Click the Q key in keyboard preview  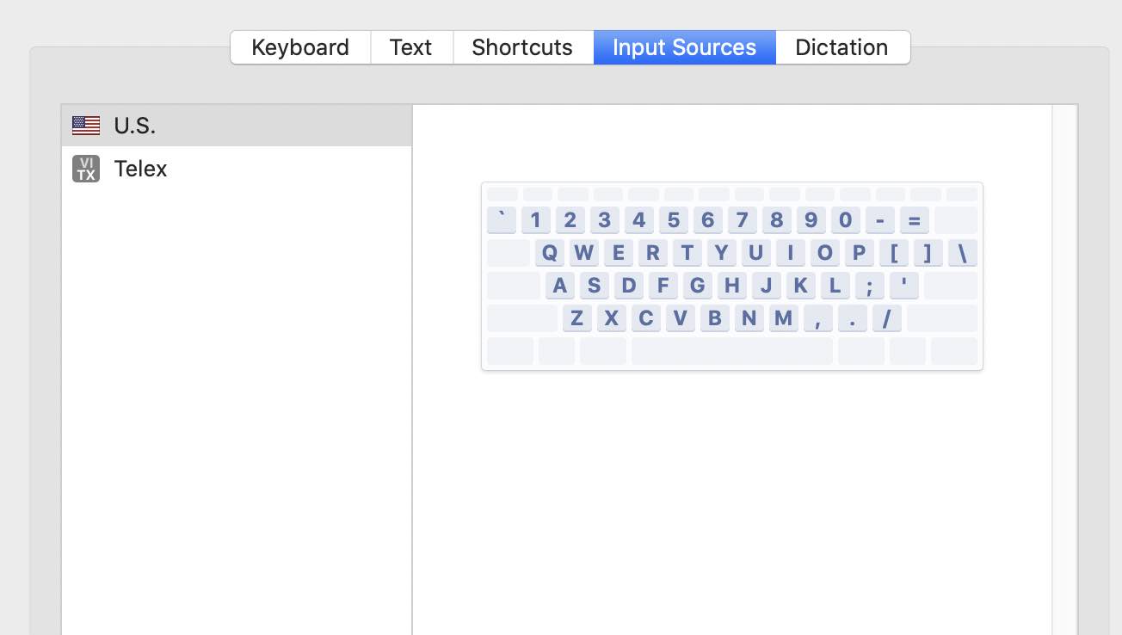550,253
